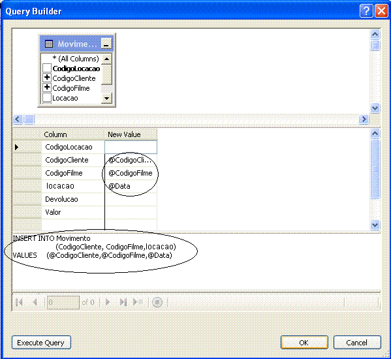Screen dimensions: 391x359
Task: Click the stop query round icon
Action: pyautogui.click(x=157, y=302)
